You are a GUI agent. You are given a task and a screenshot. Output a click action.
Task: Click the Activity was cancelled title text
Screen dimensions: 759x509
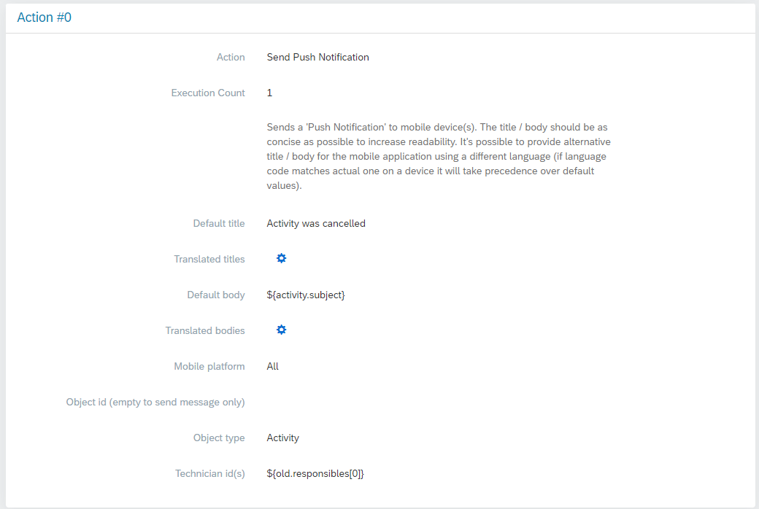pyautogui.click(x=316, y=223)
